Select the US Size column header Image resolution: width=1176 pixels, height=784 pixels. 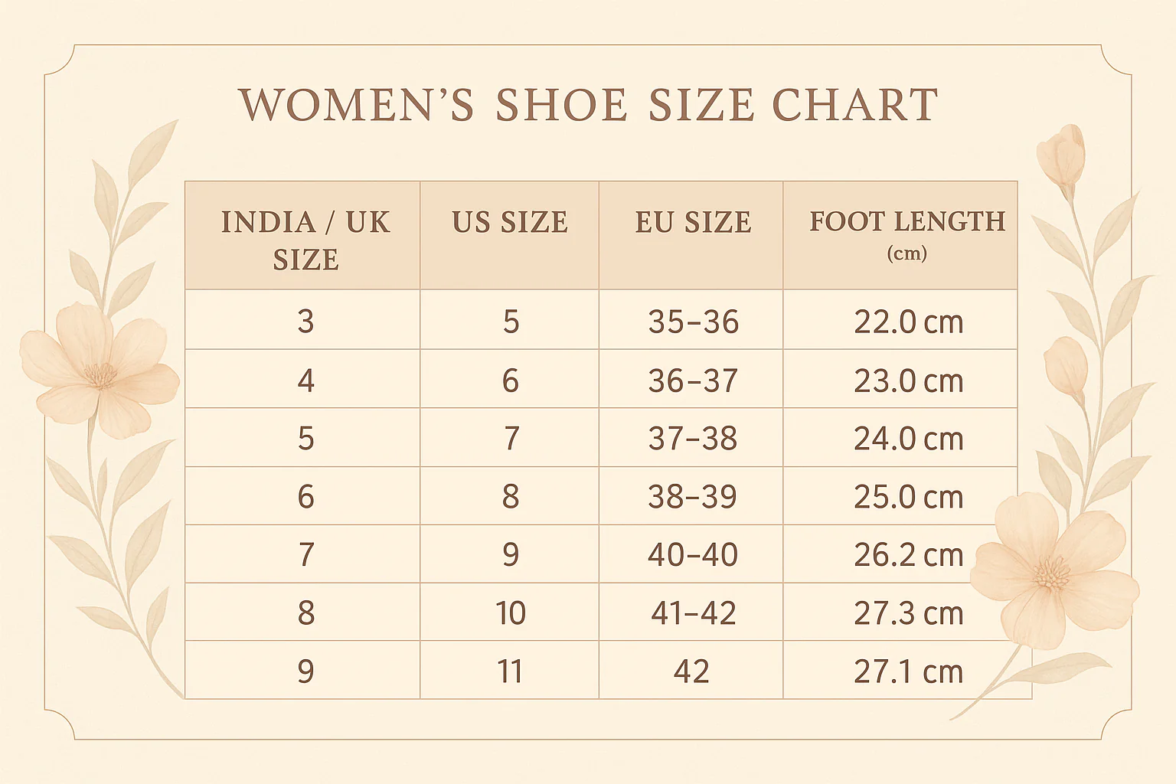click(x=510, y=222)
